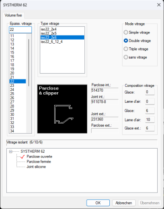
Task: Select thickness 12 in list
Action: point(18,40)
